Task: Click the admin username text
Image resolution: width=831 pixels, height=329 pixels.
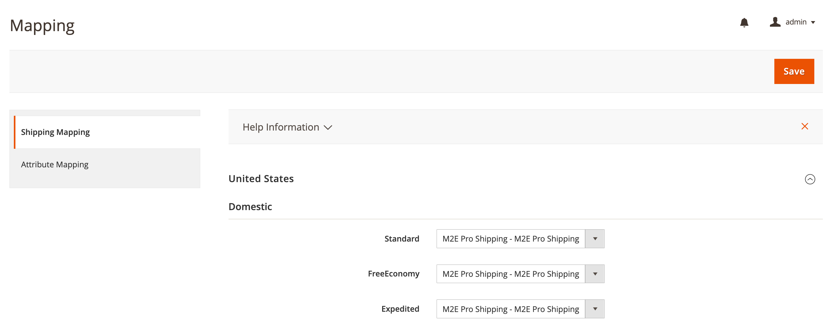Action: 796,22
